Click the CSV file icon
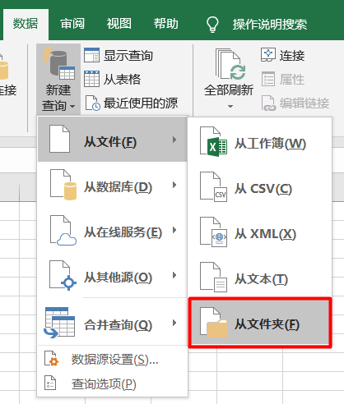Screen dimensions: 344x404 (213, 186)
